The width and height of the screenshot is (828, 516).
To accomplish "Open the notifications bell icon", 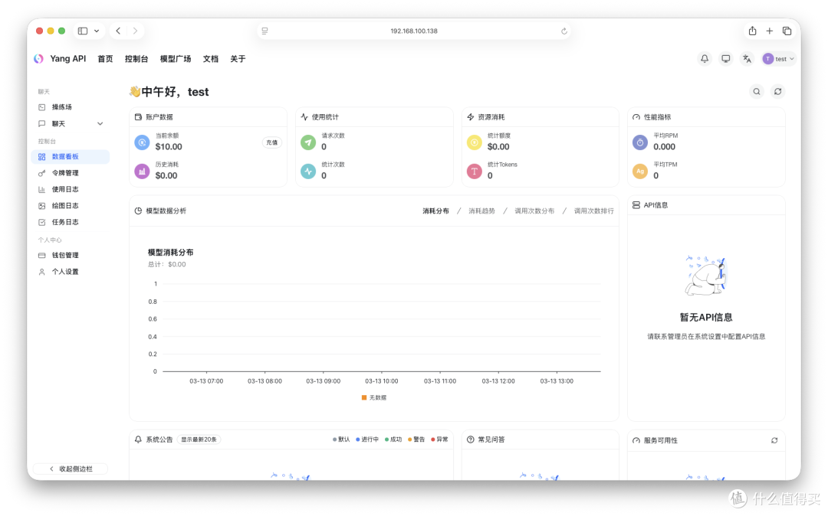I will pos(705,58).
